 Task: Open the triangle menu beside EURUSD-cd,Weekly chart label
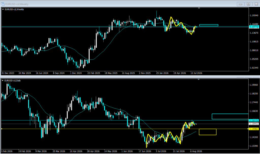click(3, 9)
